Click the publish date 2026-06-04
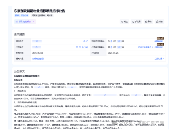This screenshot has height=133, width=178. (38, 53)
